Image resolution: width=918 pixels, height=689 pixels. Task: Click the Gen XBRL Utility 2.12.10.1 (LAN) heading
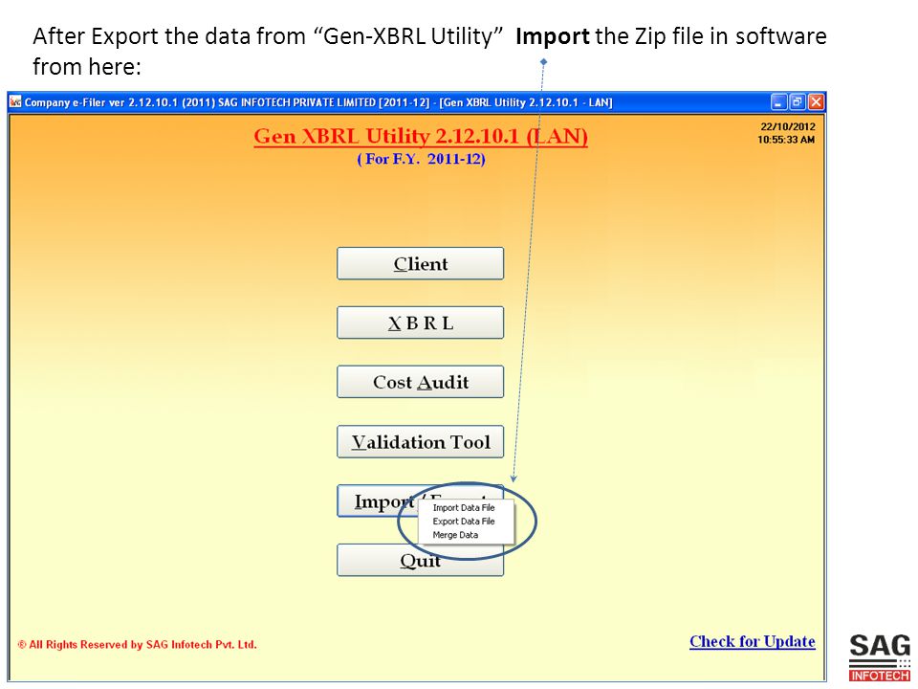tap(421, 136)
